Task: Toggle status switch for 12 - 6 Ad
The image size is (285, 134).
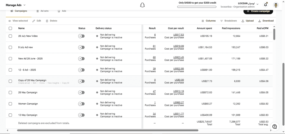Action: coord(82,70)
